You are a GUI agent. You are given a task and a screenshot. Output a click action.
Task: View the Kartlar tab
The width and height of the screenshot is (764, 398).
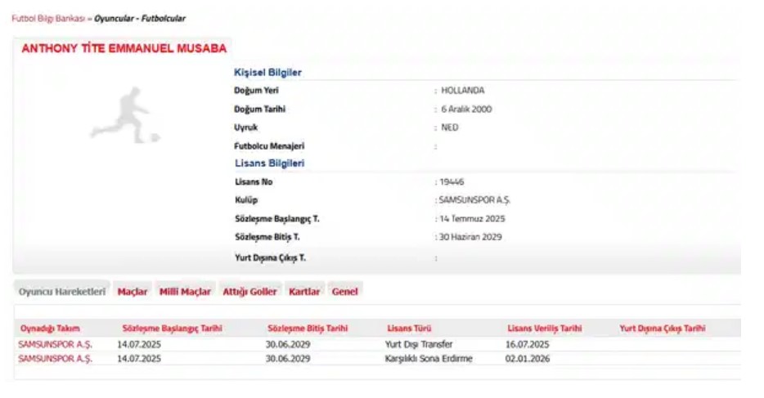click(304, 292)
